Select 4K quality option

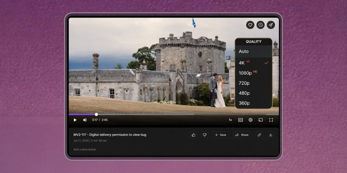pos(254,63)
